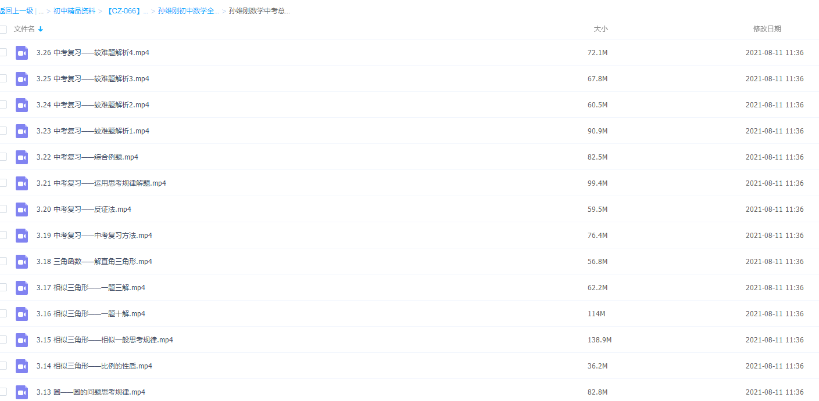Click video icon for 3.16 一题十解.mp4
Image resolution: width=819 pixels, height=401 pixels.
(x=22, y=314)
